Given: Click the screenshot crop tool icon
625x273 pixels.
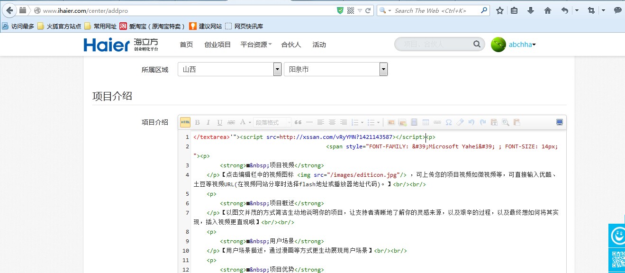Looking at the screenshot, I should point(591,10).
